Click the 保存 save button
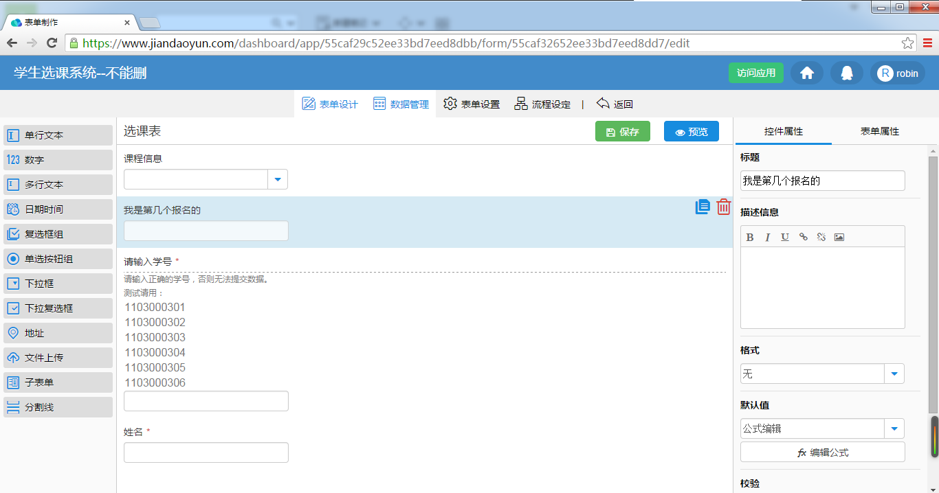The width and height of the screenshot is (939, 493). 623,132
